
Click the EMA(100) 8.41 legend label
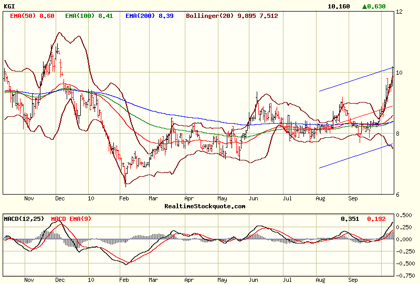point(89,16)
